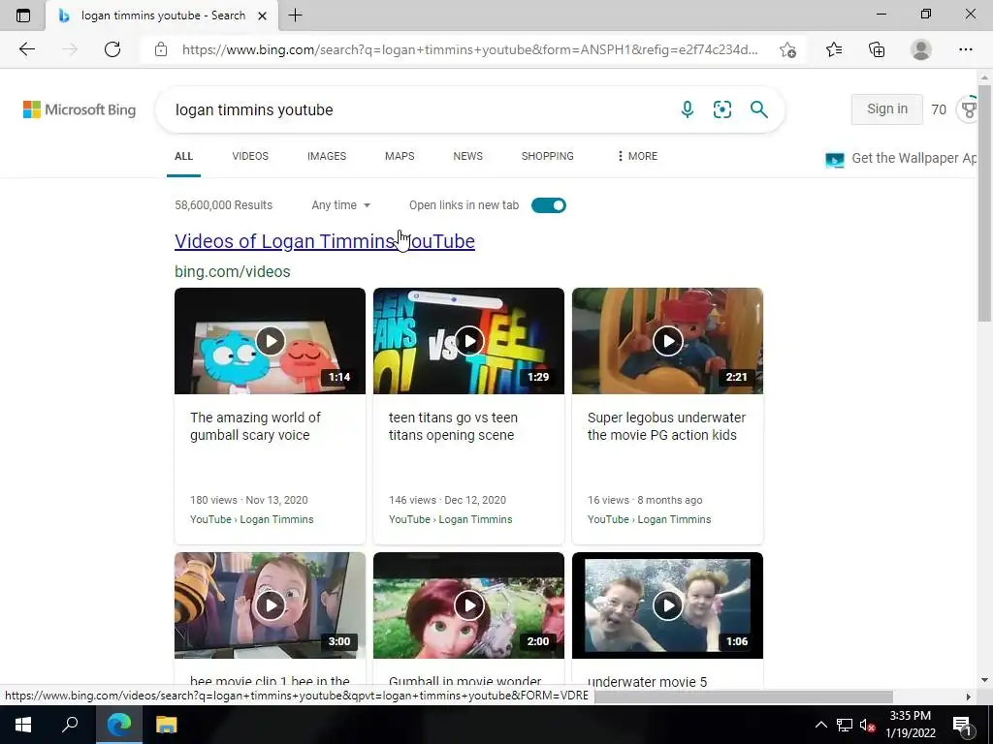Click the Edge icon in taskbar
993x744 pixels.
119,725
